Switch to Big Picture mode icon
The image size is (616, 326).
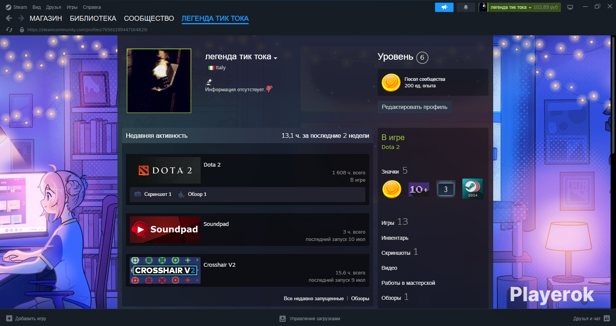click(x=570, y=7)
